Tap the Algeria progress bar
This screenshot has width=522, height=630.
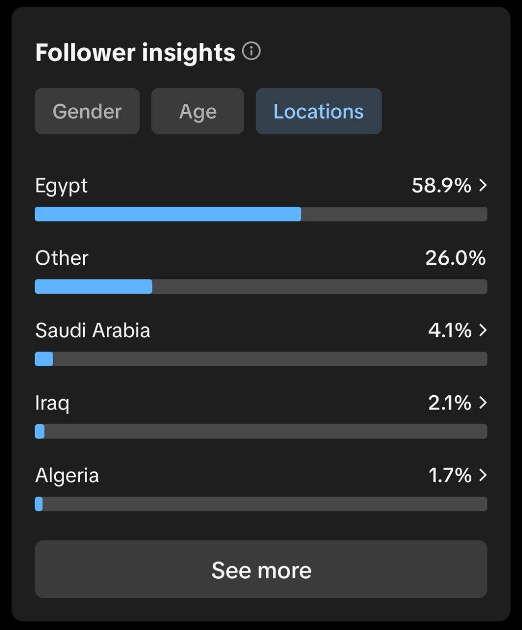(261, 504)
